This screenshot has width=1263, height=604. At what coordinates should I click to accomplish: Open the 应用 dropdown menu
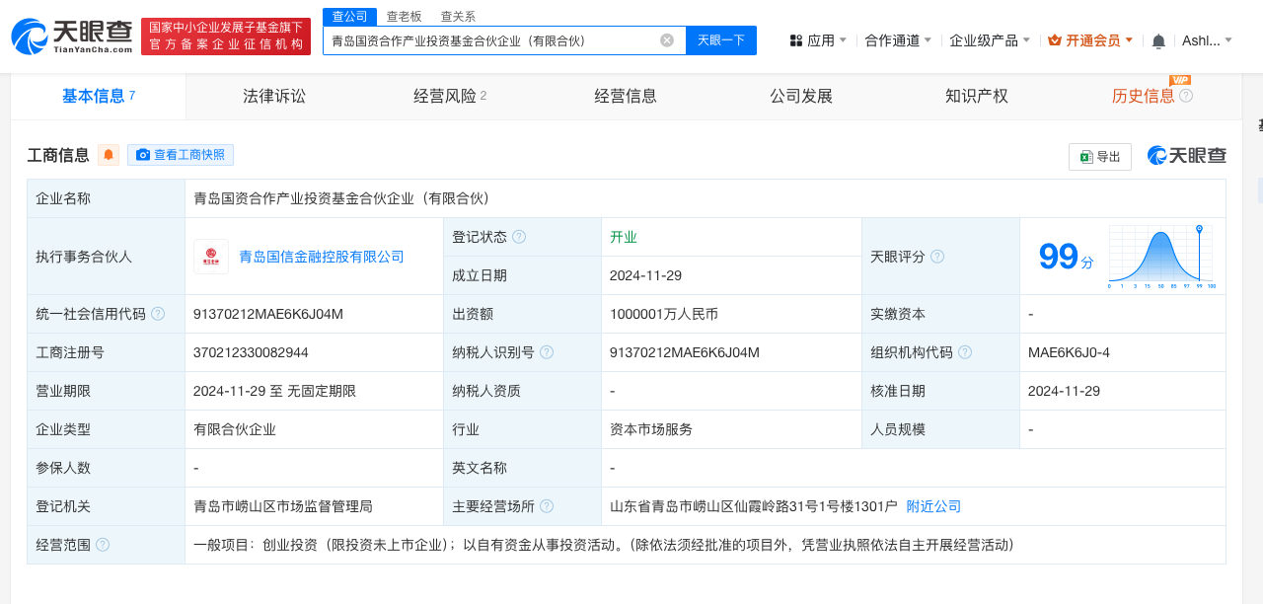coord(818,40)
